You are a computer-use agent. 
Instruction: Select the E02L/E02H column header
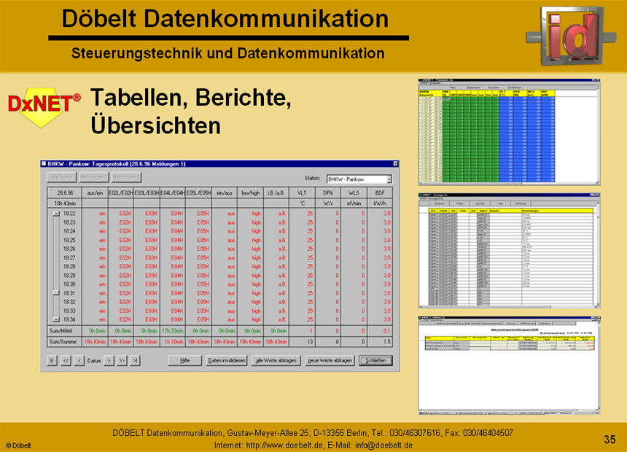121,192
